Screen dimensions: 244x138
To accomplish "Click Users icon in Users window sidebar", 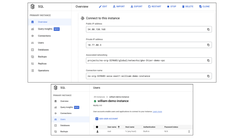I will [56, 119].
